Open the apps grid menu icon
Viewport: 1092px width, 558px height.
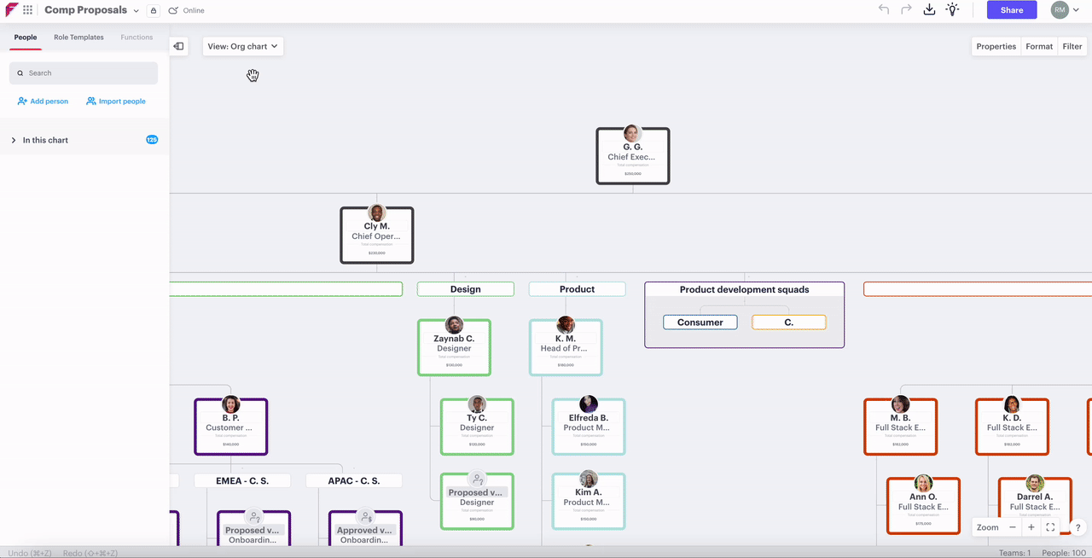click(x=28, y=10)
